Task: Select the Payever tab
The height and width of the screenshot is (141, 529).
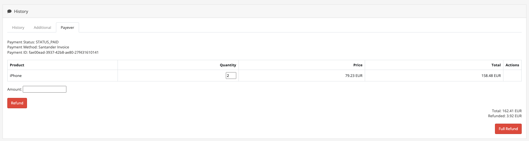Action: (67, 27)
